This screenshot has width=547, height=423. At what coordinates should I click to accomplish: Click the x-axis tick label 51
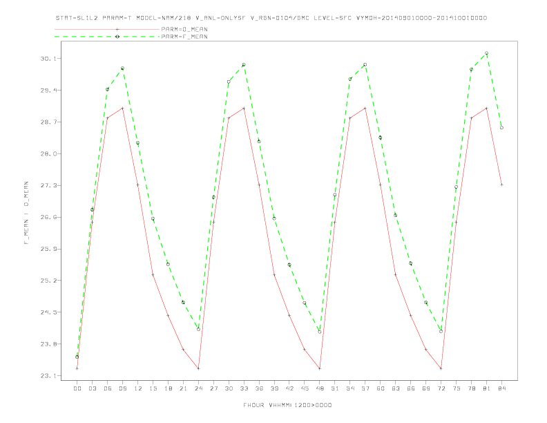point(335,388)
